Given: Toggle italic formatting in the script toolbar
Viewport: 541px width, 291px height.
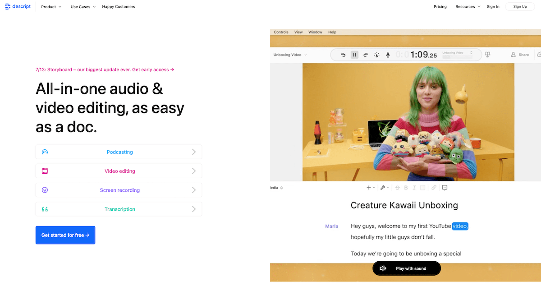Looking at the screenshot, I should click(x=414, y=188).
